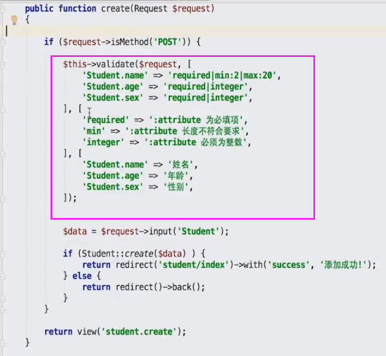This screenshot has width=386, height=356.
Task: Click the '年龄' label string
Action: tap(176, 176)
